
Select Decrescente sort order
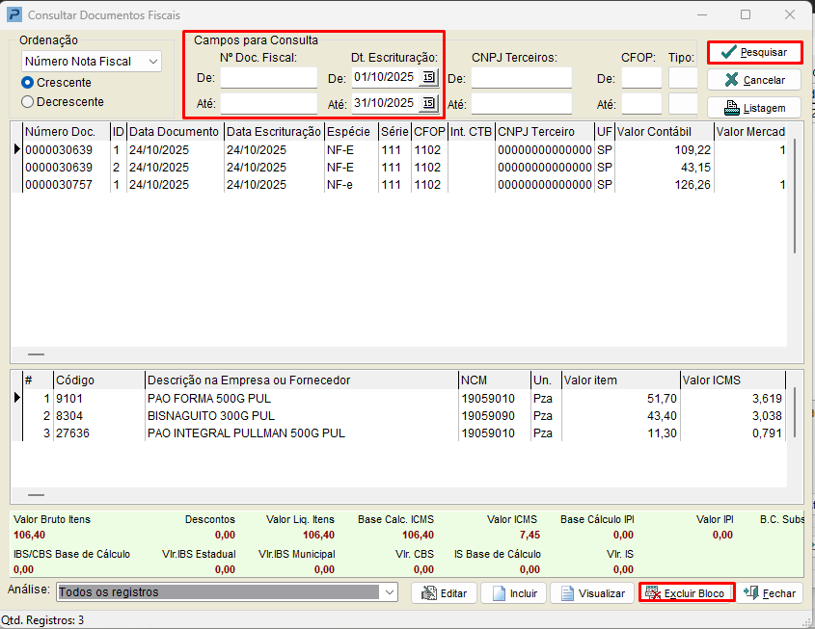pyautogui.click(x=28, y=101)
